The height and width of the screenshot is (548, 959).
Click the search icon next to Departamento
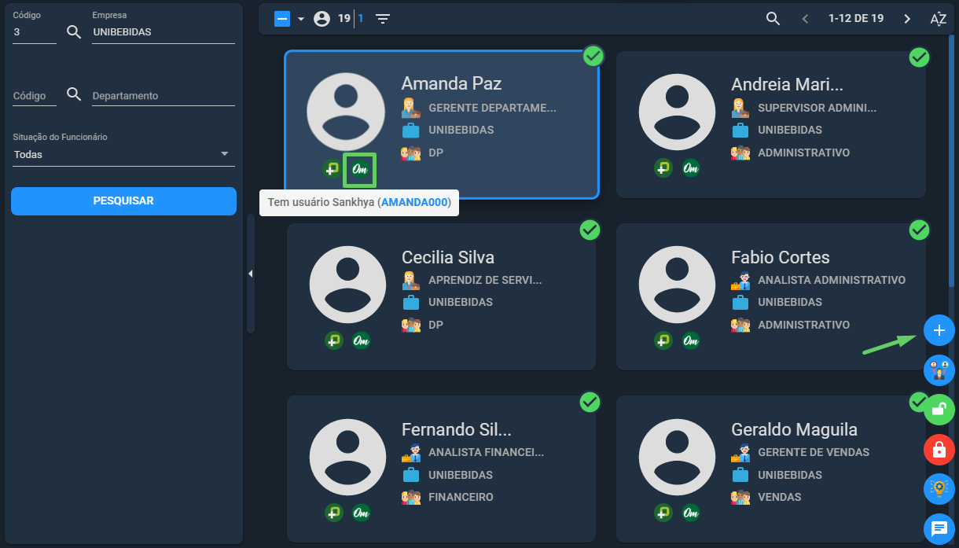click(x=74, y=95)
